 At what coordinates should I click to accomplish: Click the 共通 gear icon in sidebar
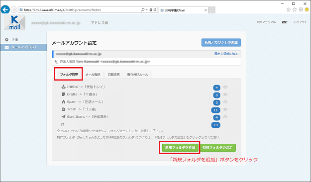click(7, 40)
